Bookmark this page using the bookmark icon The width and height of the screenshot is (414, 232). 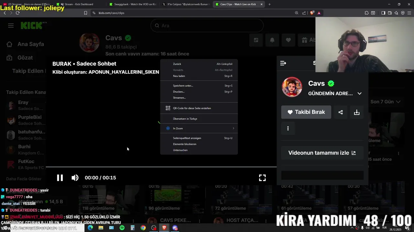[x=85, y=13]
